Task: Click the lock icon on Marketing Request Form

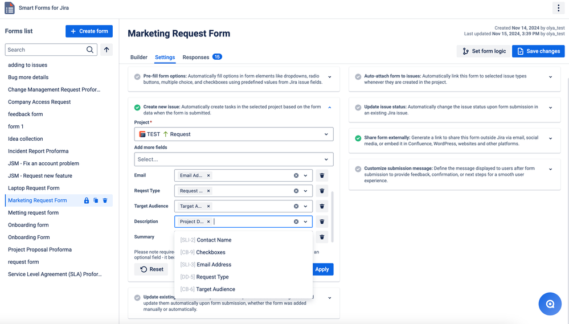Action: pyautogui.click(x=87, y=200)
